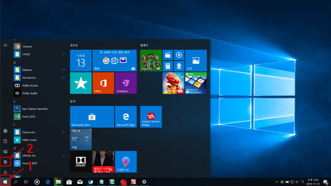Open taskbar search magnifier
The image size is (331, 186).
[x=16, y=182]
